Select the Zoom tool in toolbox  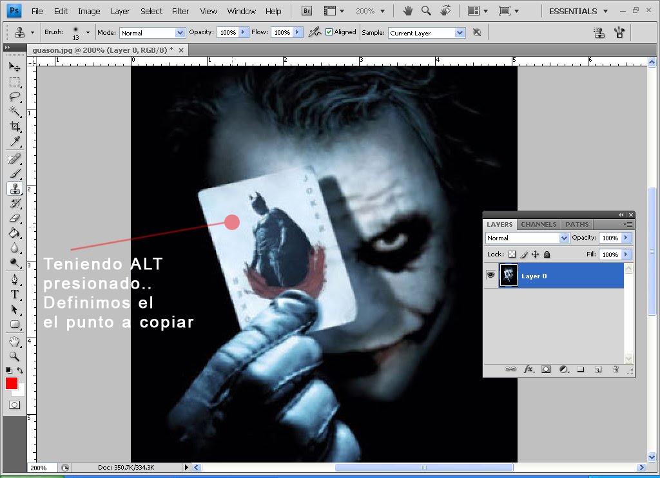14,356
